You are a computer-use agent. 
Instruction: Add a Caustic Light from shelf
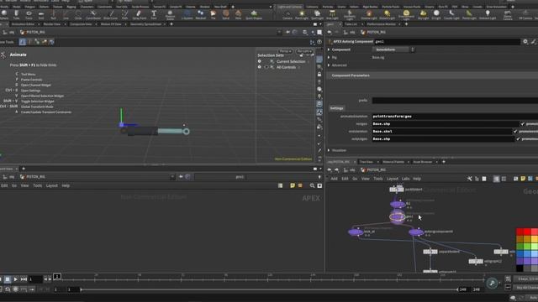click(x=451, y=15)
